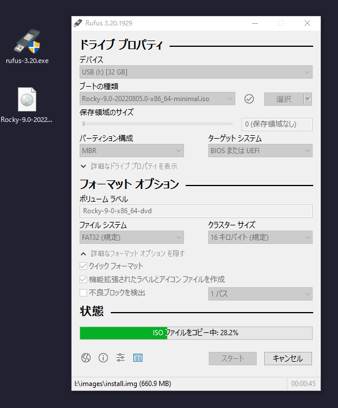The image size is (338, 408).
Task: Enable 不良ブロックを検出 checkbox
Action: [83, 293]
